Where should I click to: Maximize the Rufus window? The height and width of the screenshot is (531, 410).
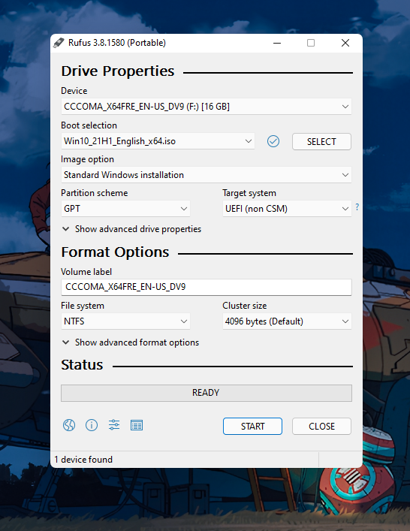tap(311, 43)
